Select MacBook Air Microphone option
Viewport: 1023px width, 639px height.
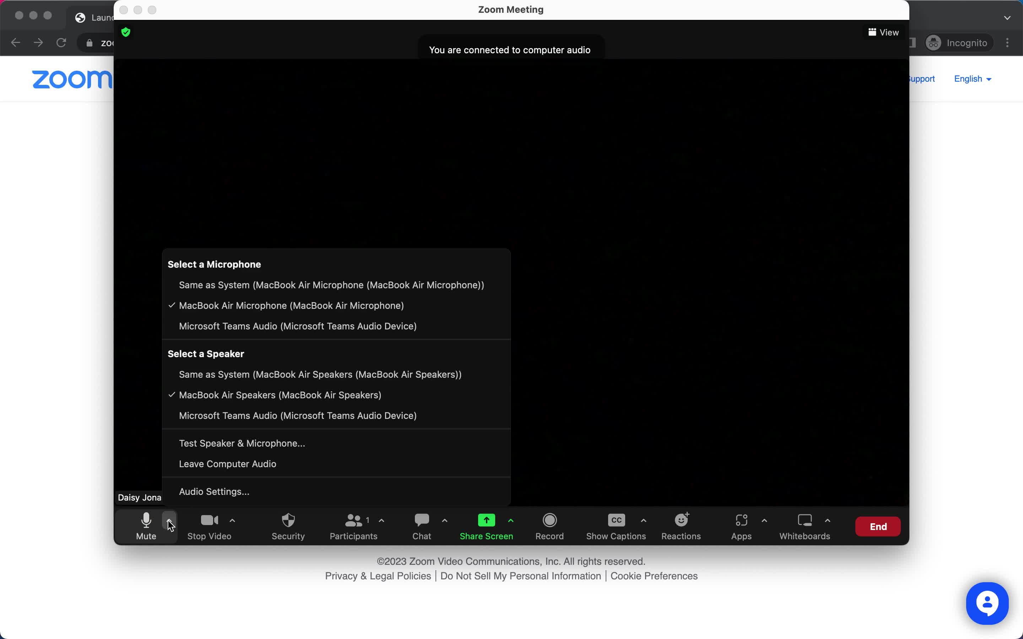[291, 305]
